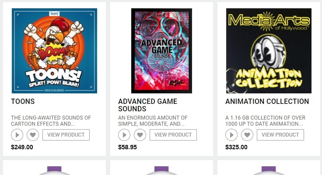Screen dimensions: 322x175
Task: Open View Product for Advanced Game Sounds
Action: (173, 135)
